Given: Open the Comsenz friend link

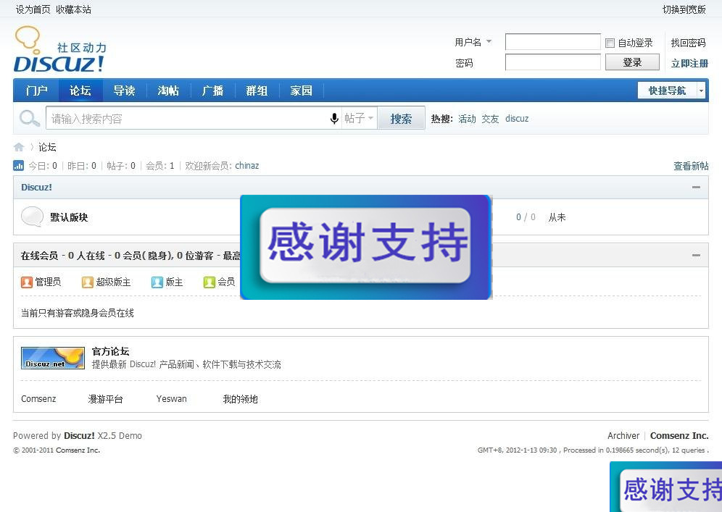Looking at the screenshot, I should point(38,399).
